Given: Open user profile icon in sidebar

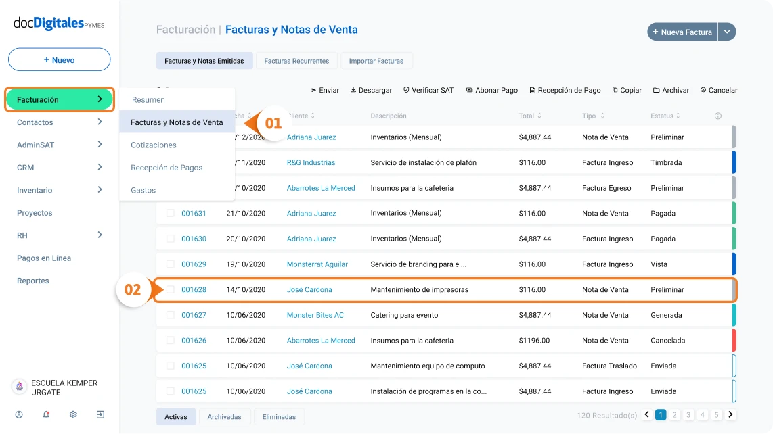Looking at the screenshot, I should (x=19, y=414).
